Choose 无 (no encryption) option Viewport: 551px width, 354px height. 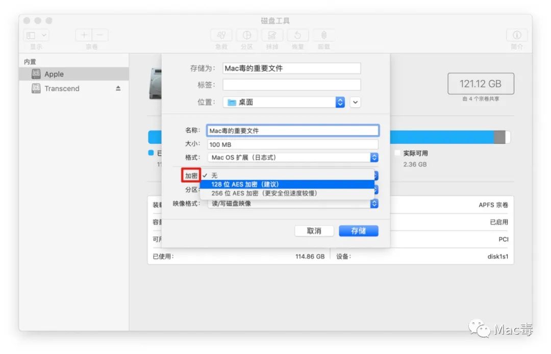tap(214, 175)
